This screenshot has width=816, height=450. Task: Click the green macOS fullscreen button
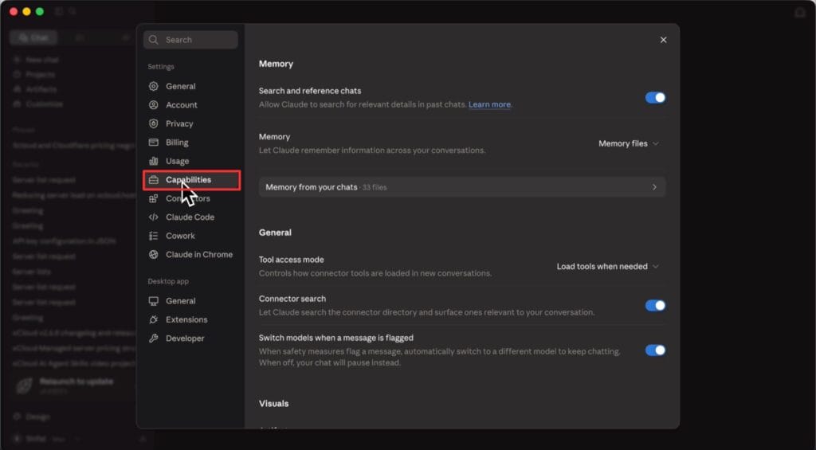[x=40, y=11]
